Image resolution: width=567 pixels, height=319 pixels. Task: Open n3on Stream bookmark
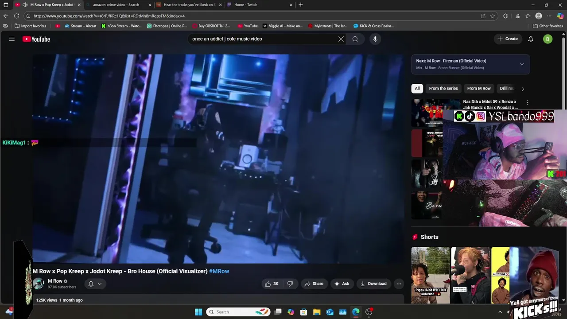click(x=121, y=26)
